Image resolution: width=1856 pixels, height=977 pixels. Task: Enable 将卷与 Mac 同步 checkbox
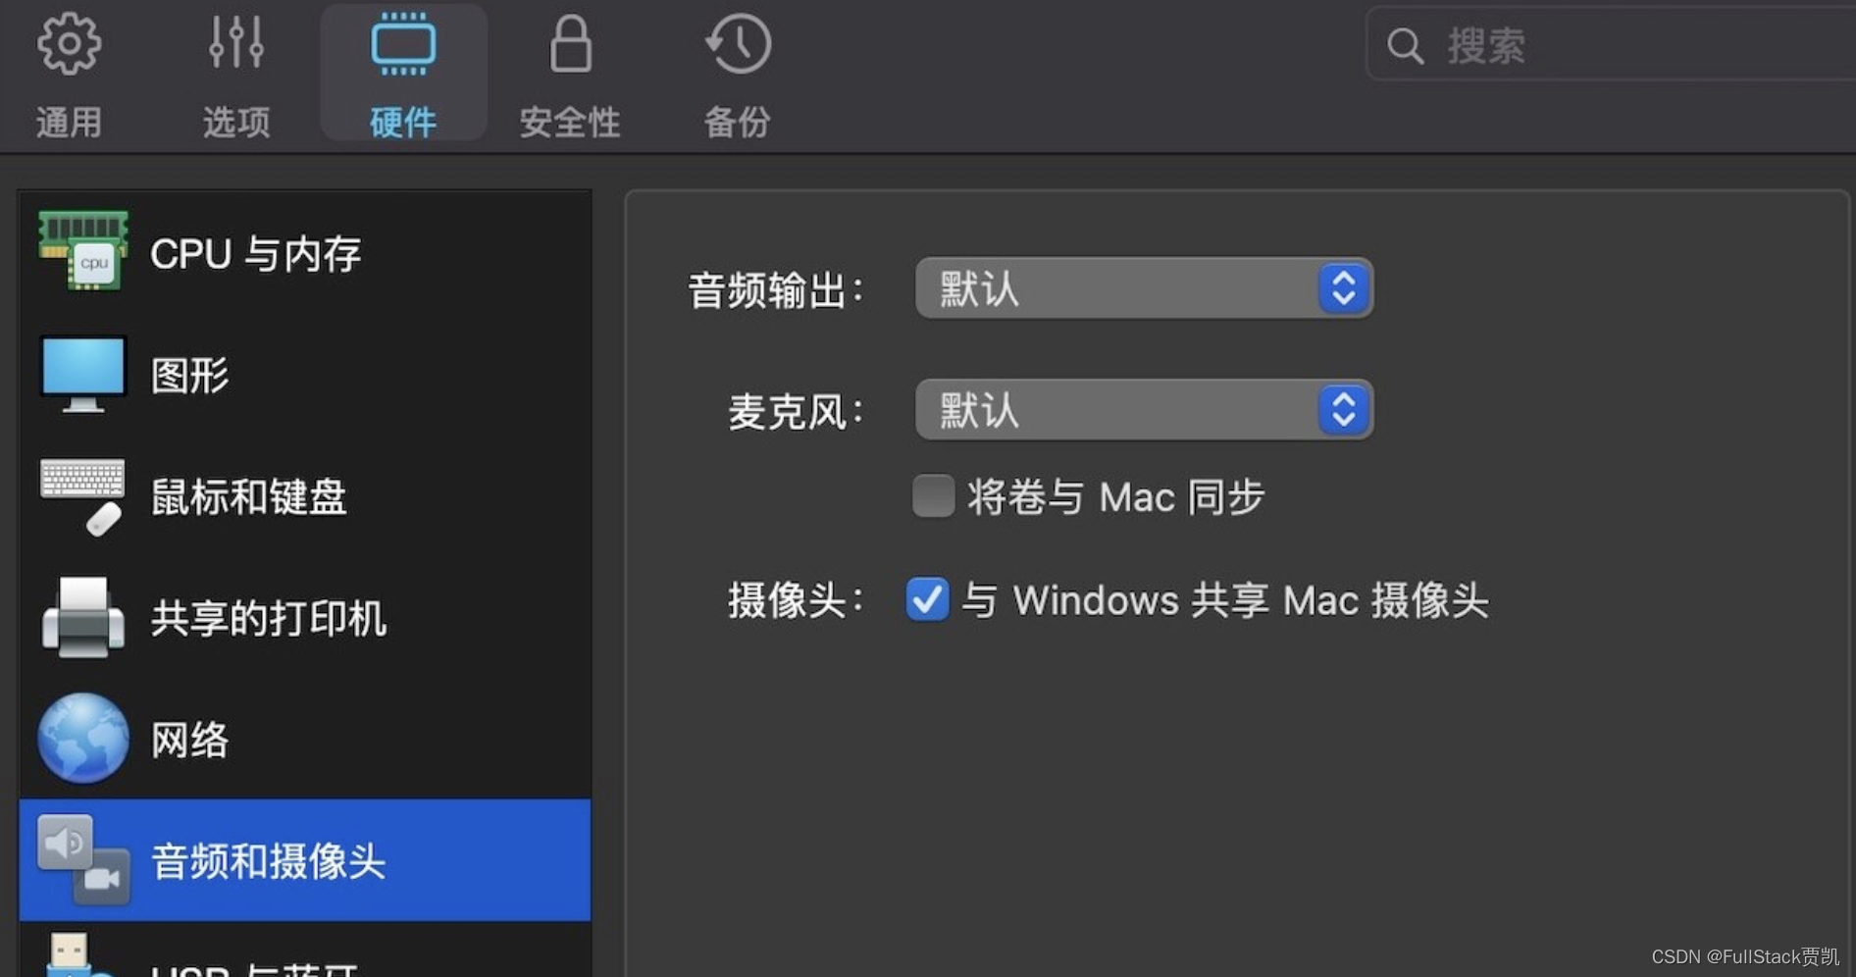coord(933,495)
